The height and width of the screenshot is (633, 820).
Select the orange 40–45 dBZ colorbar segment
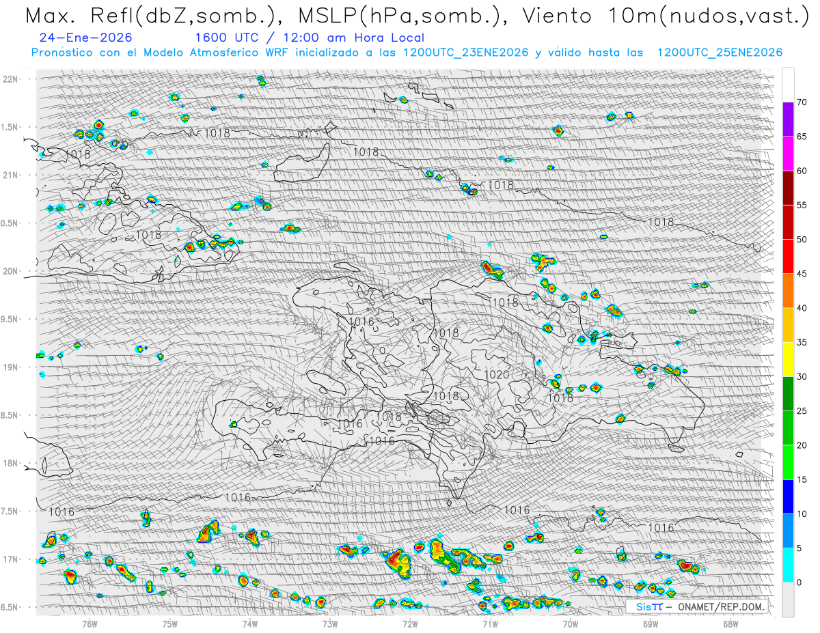[x=788, y=291]
